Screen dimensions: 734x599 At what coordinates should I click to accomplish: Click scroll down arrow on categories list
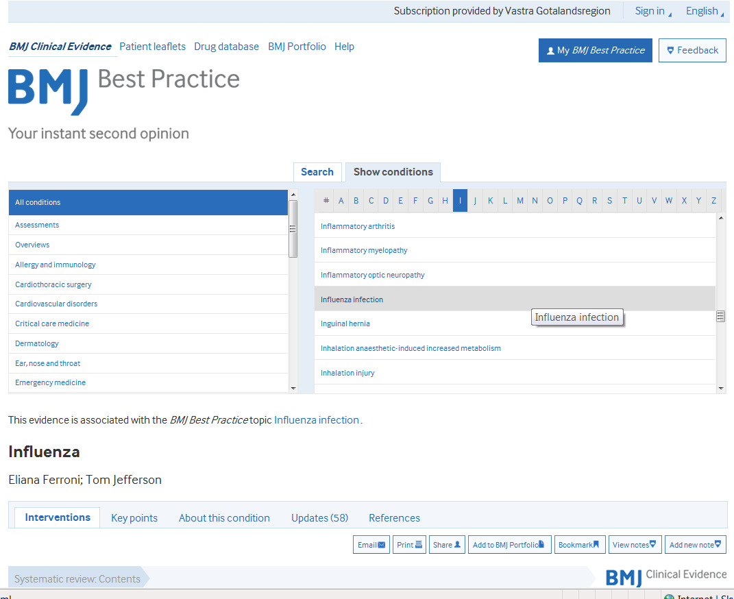293,388
